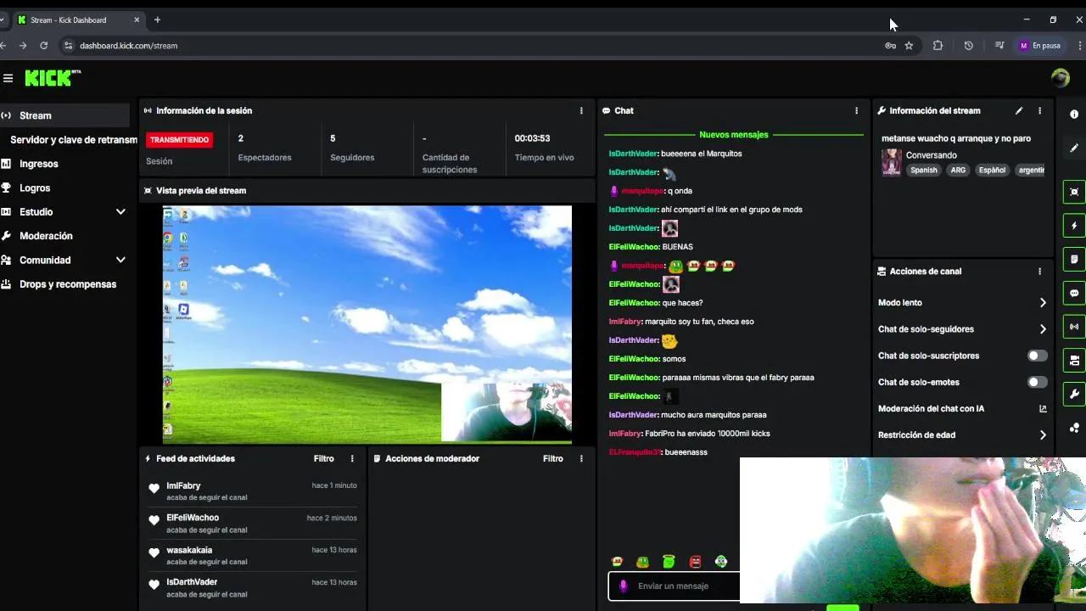Image resolution: width=1086 pixels, height=611 pixels.
Task: Open Acciones de moderador three-dot menu
Action: [581, 458]
